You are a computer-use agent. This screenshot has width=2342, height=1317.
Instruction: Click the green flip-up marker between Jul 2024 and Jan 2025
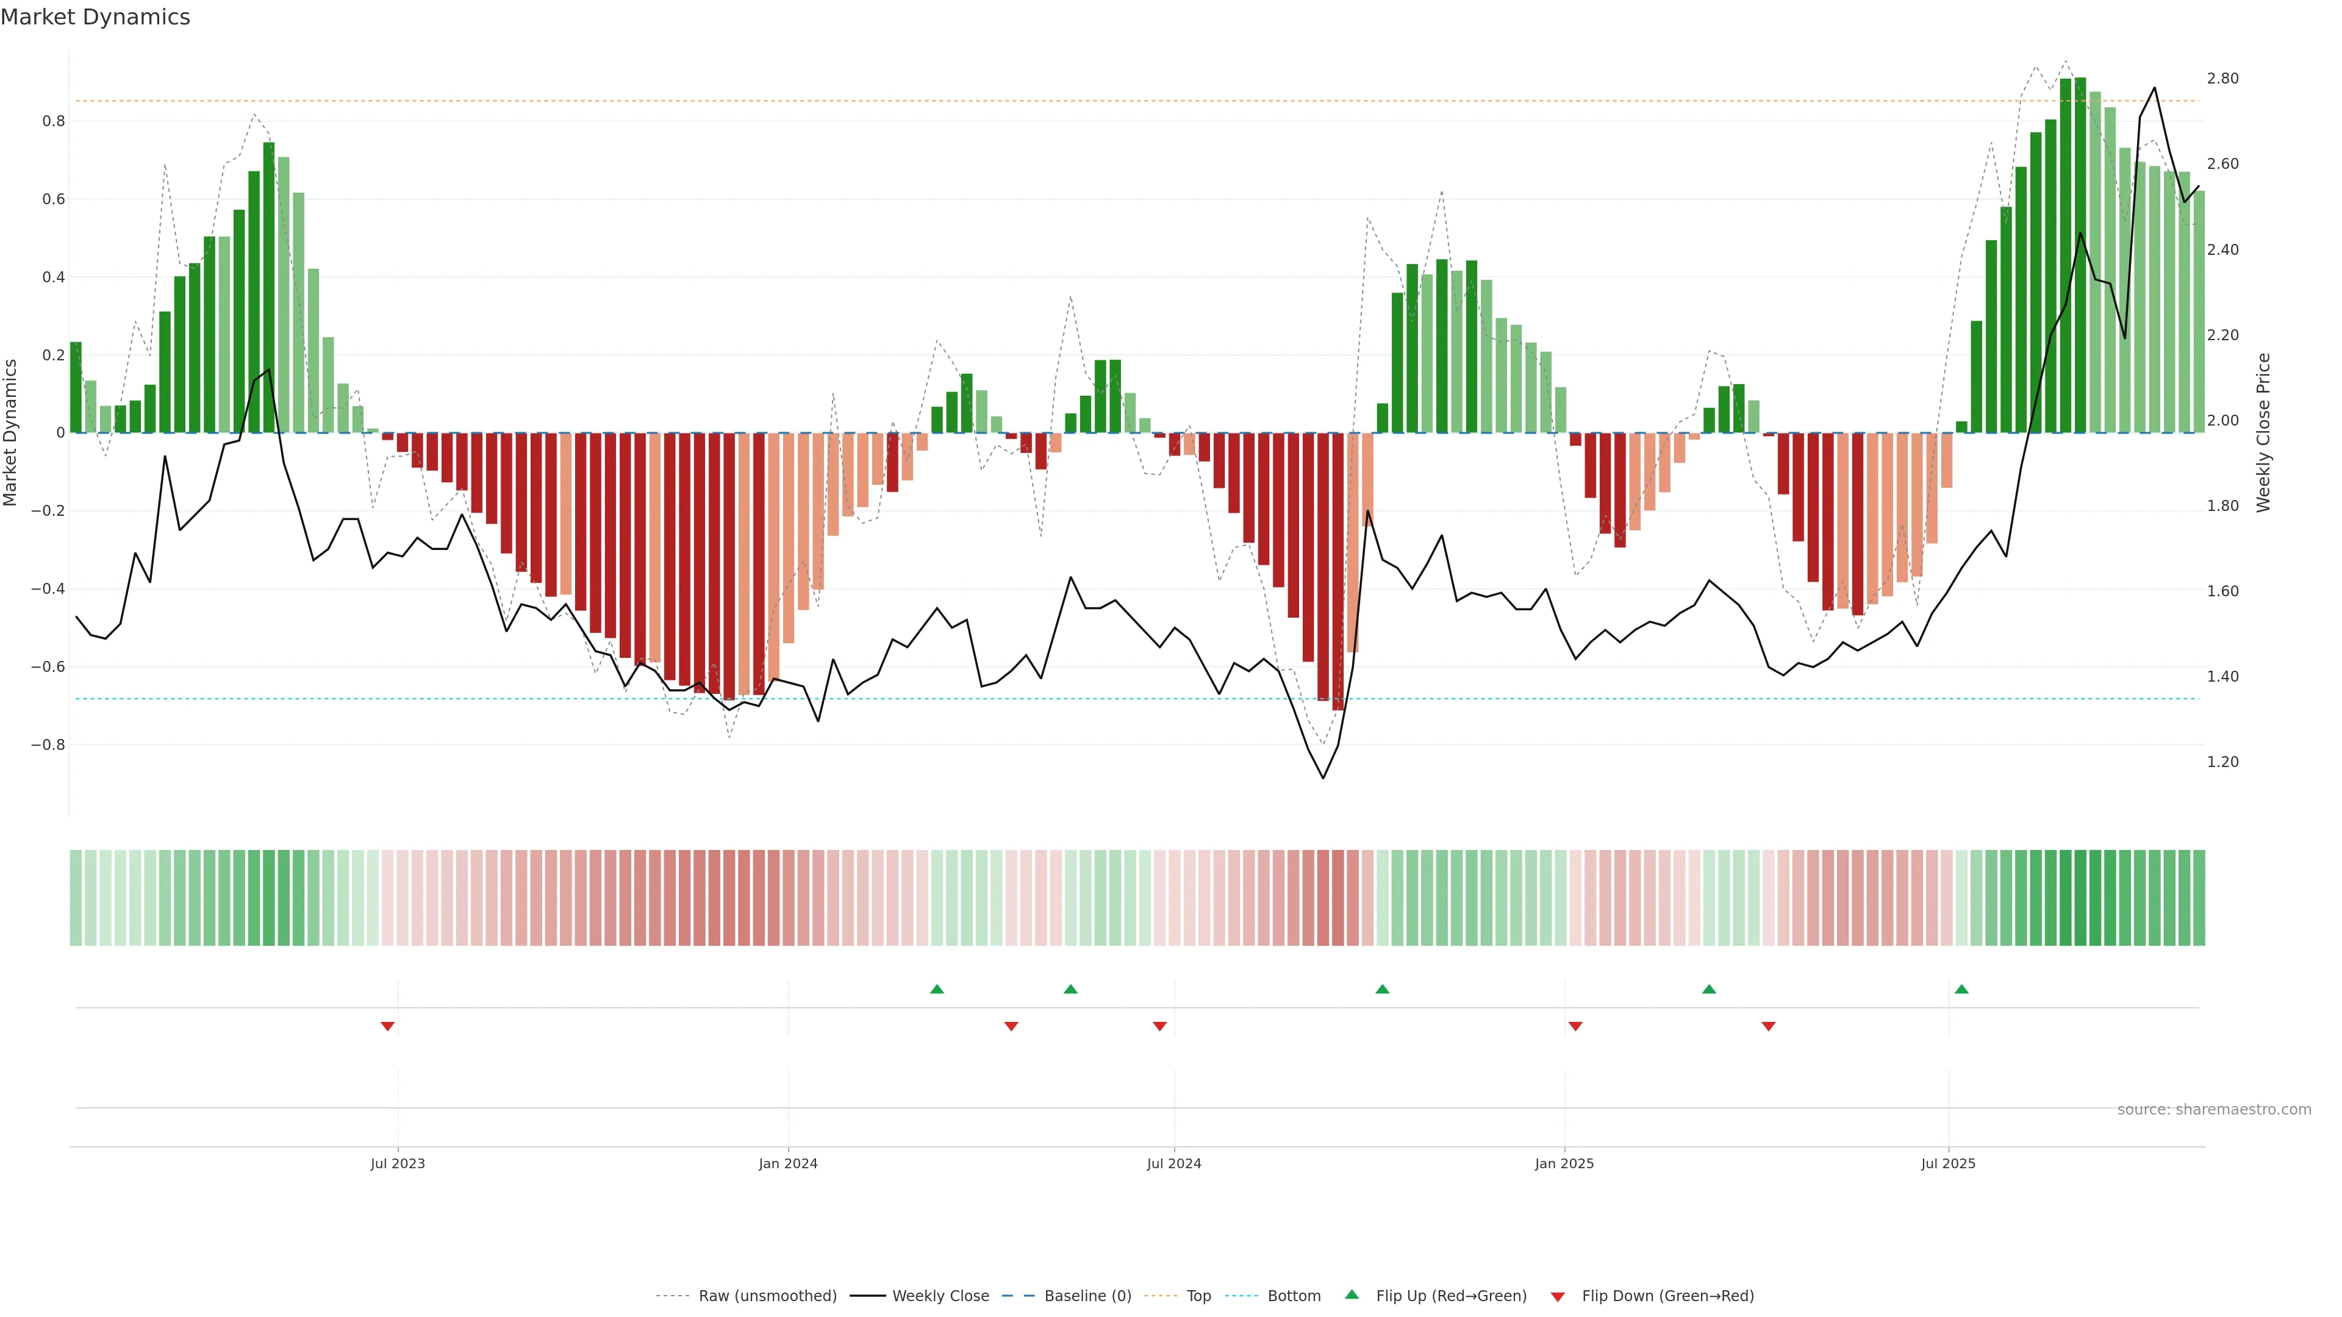pyautogui.click(x=1382, y=989)
